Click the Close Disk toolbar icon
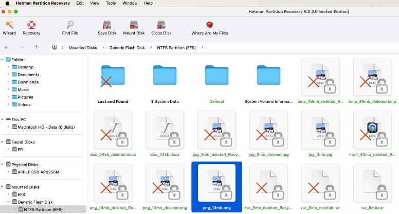399x214 pixels. pyautogui.click(x=161, y=25)
